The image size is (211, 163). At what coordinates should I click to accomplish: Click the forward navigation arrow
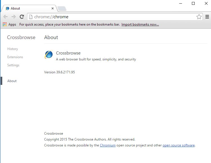14,17
